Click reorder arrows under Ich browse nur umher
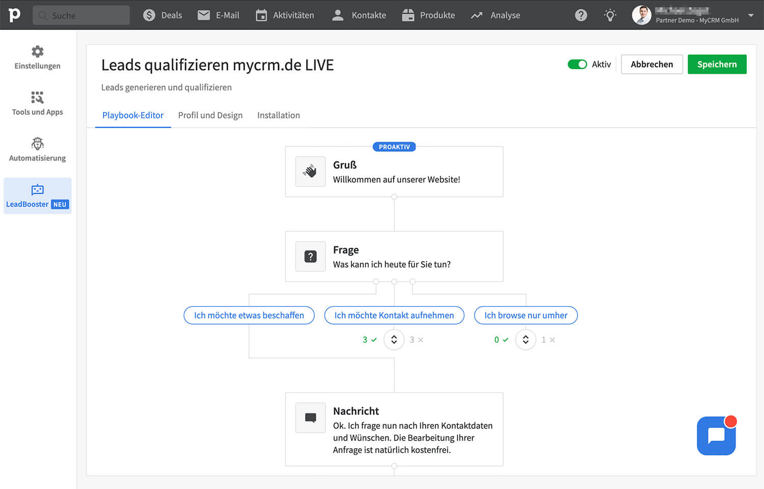 pyautogui.click(x=526, y=339)
